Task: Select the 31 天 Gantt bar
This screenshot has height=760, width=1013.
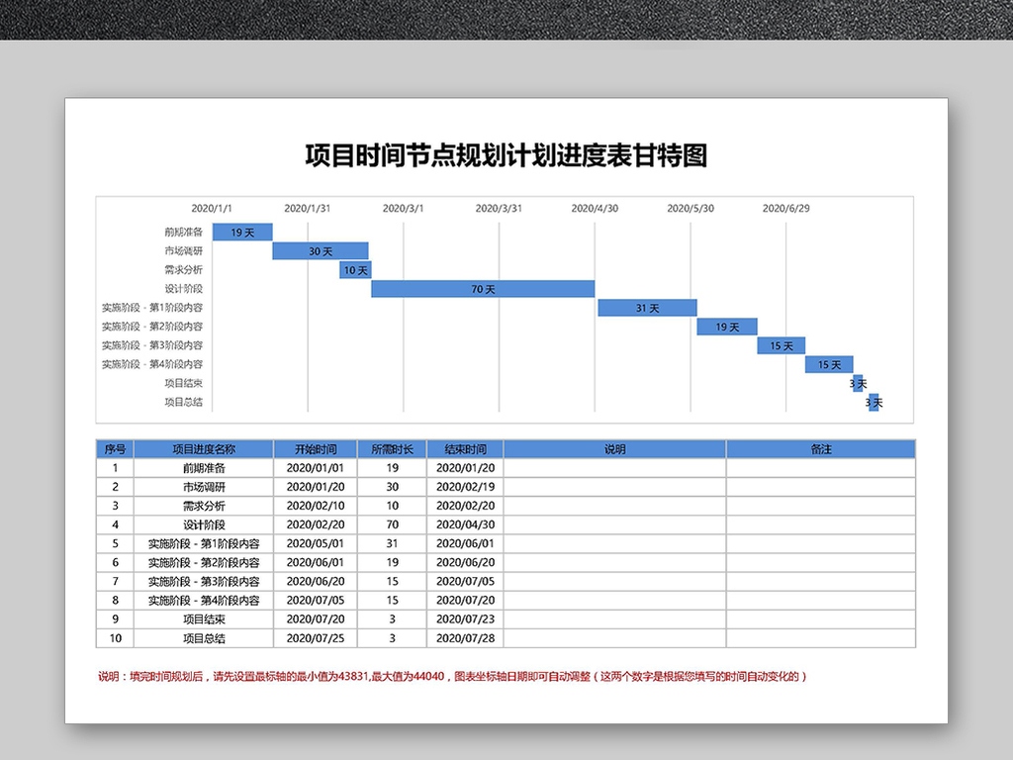Action: pyautogui.click(x=647, y=308)
